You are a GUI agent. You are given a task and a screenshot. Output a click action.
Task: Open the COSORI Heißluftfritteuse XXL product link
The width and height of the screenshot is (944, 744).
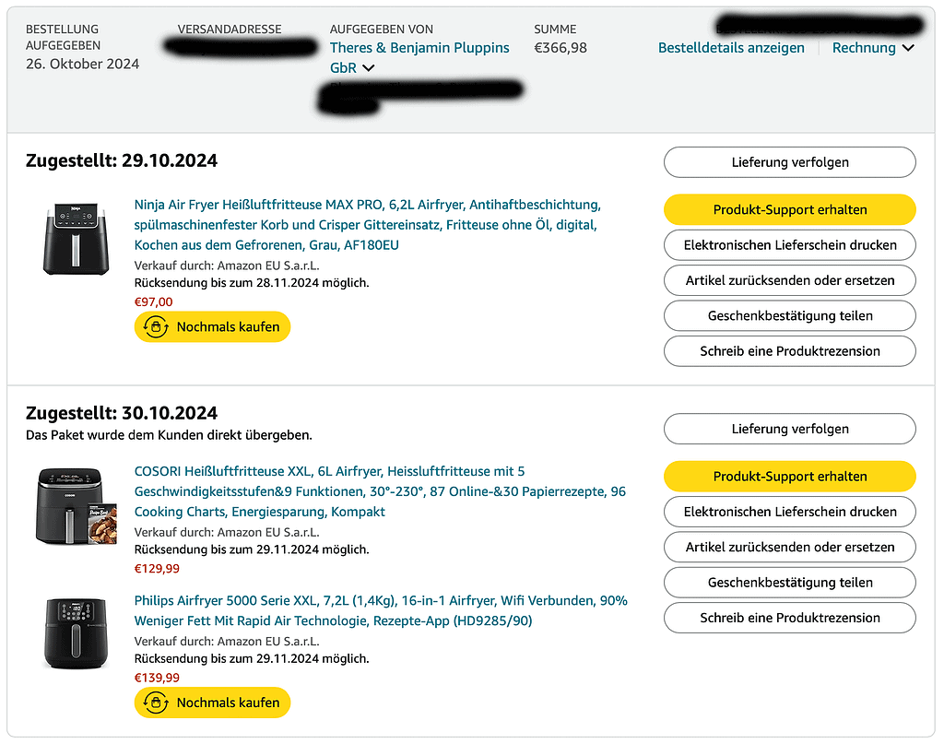(x=380, y=491)
